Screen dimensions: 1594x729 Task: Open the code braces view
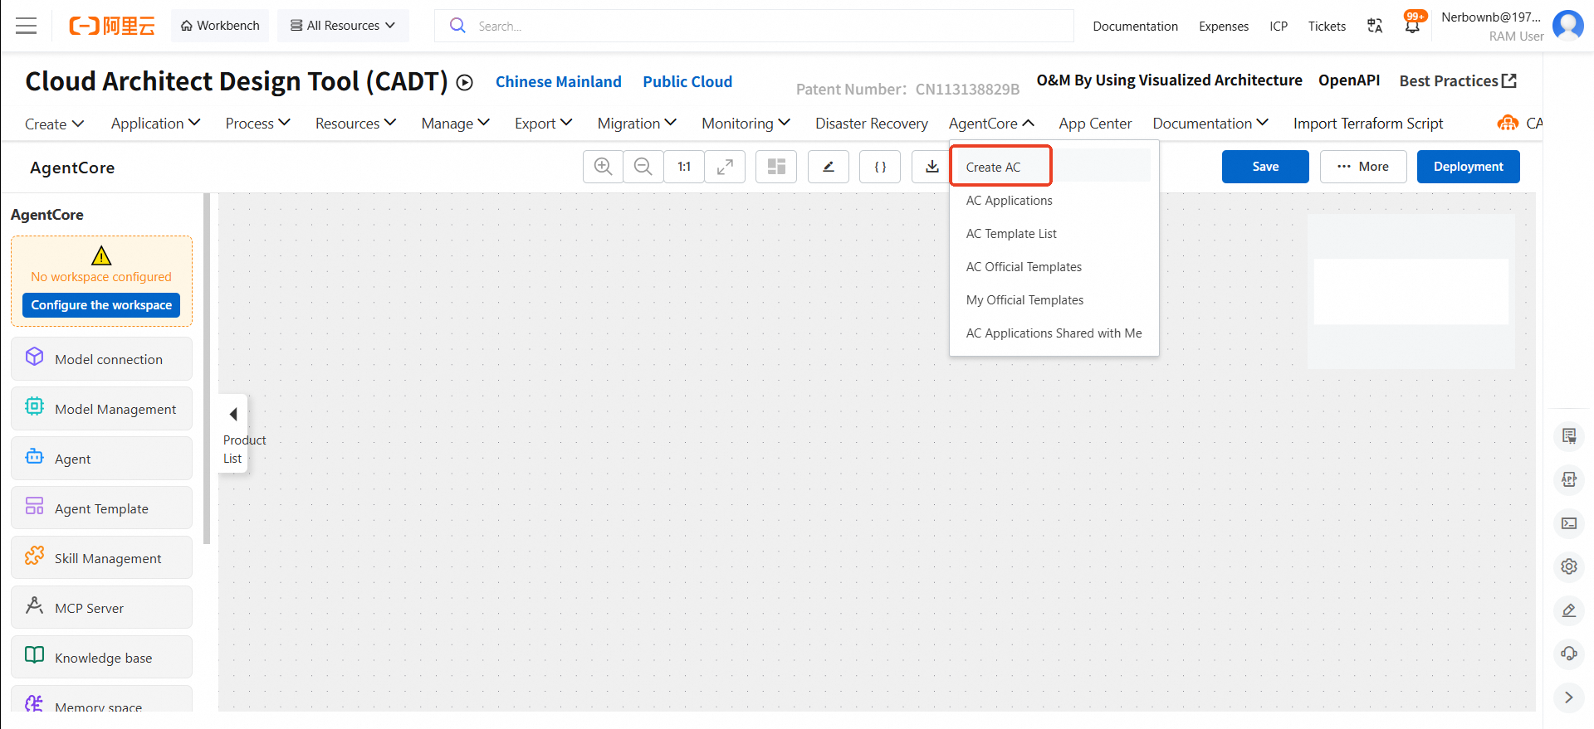880,167
